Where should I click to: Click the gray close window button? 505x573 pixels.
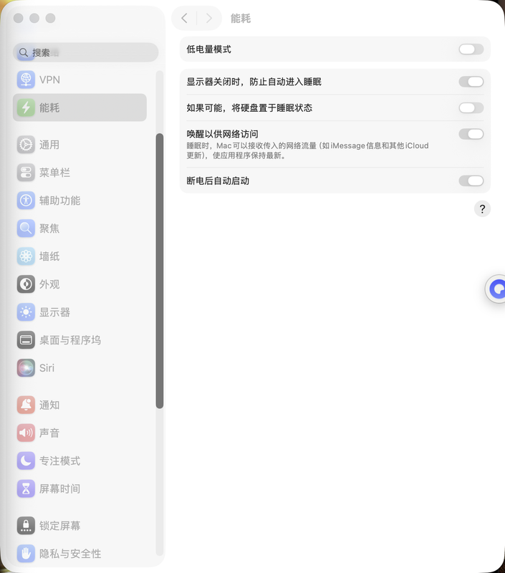tap(19, 18)
